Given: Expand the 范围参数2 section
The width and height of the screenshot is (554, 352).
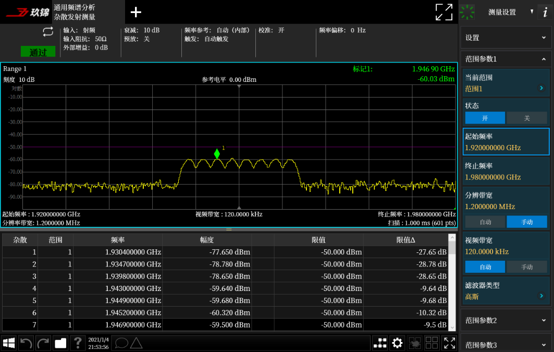Looking at the screenshot, I should pyautogui.click(x=506, y=320).
